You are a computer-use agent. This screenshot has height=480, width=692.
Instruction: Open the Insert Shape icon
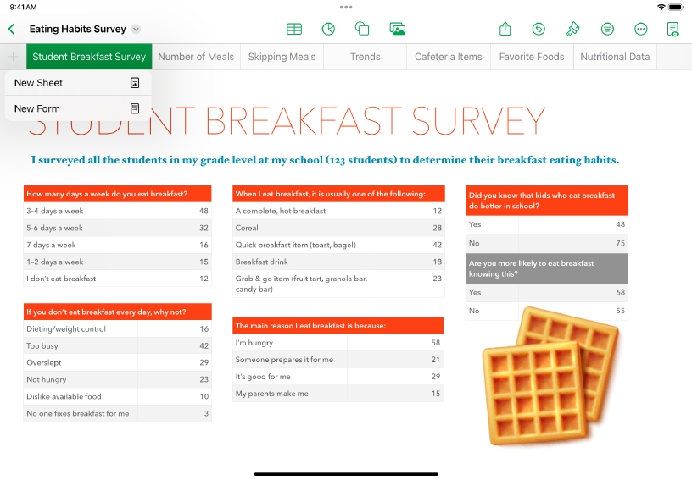[x=362, y=29]
